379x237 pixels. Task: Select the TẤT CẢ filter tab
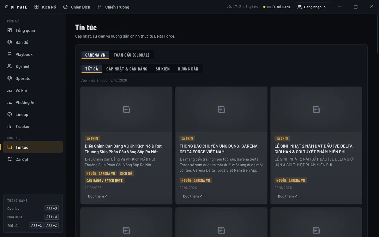[92, 69]
